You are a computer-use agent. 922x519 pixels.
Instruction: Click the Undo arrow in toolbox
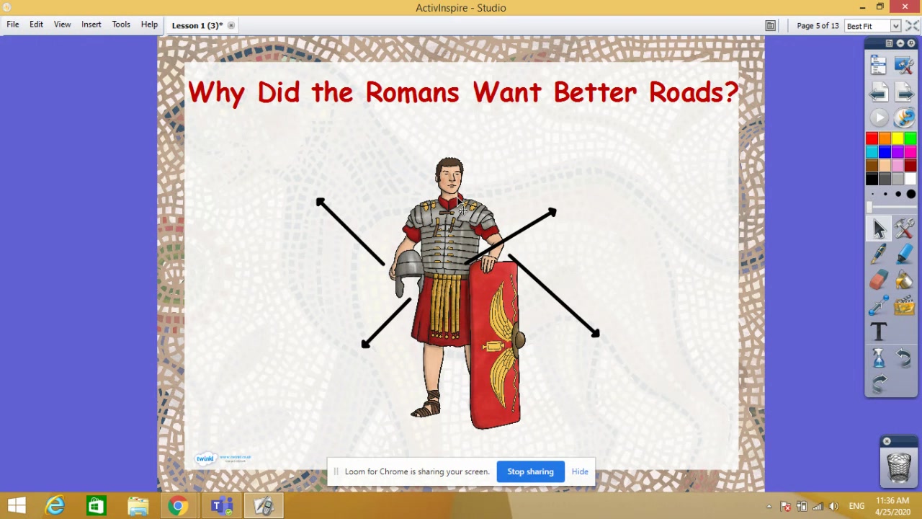pos(904,358)
